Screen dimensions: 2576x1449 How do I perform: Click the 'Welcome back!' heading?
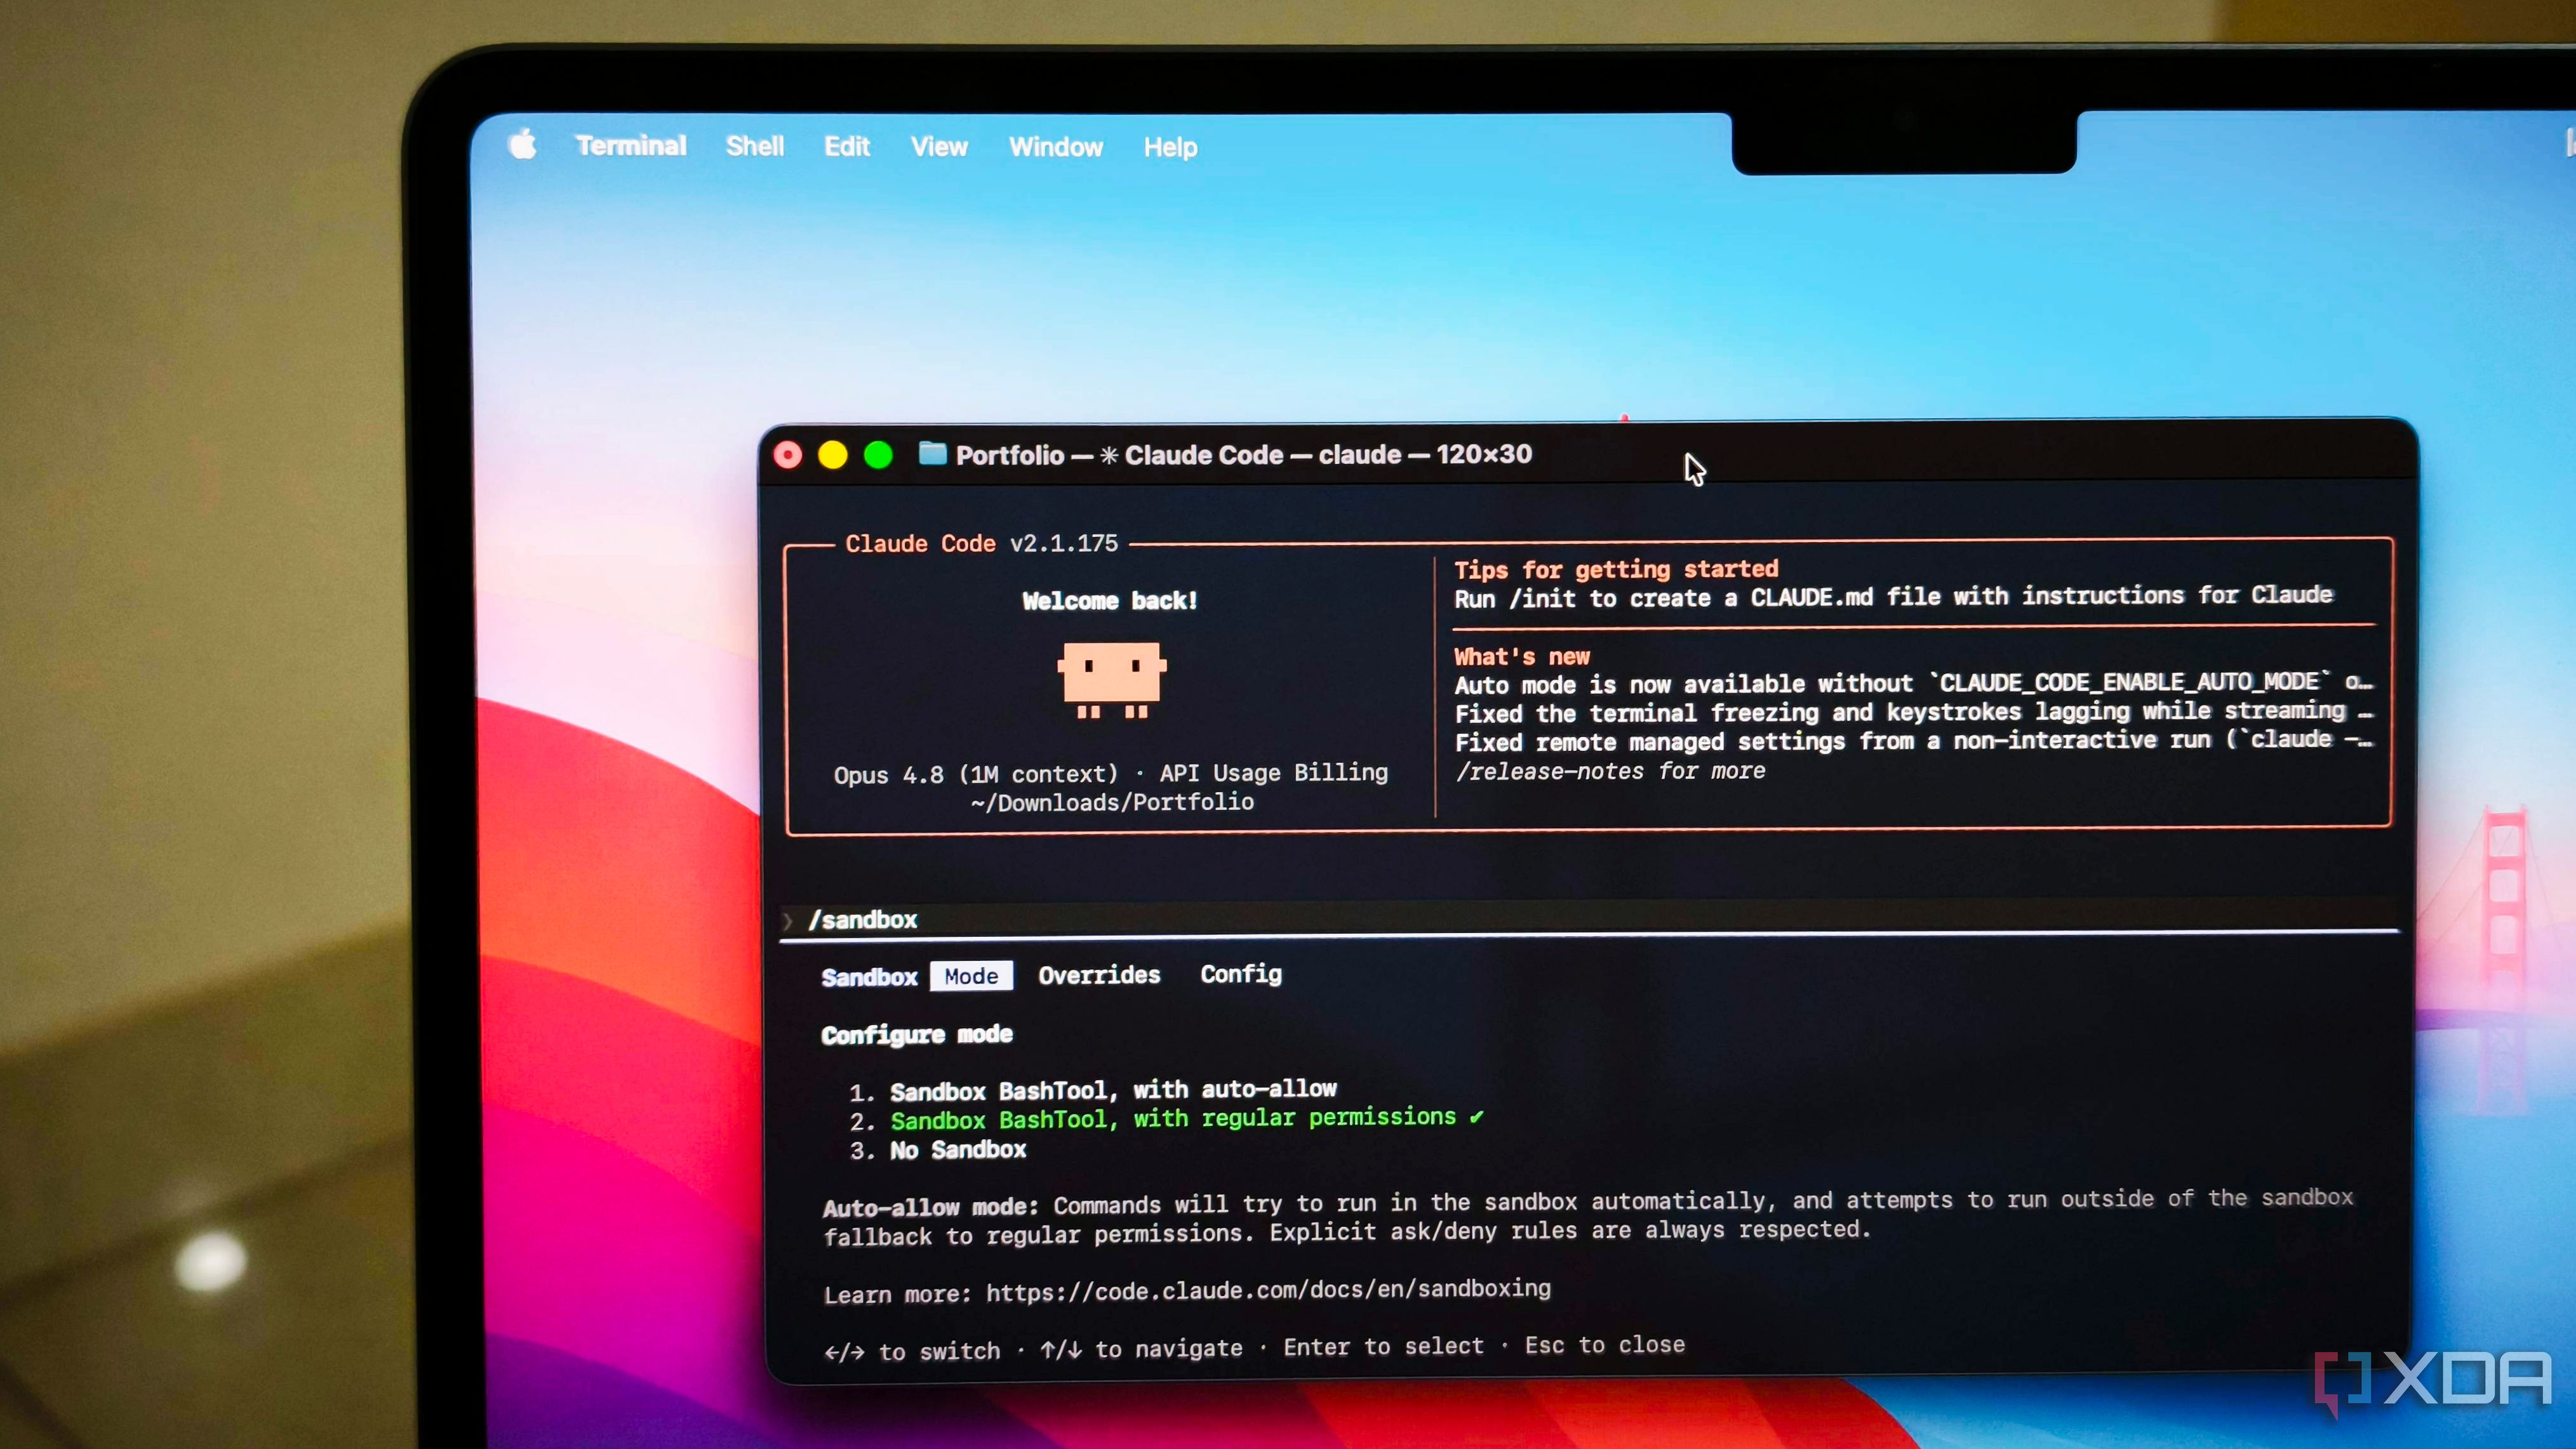(x=1110, y=600)
